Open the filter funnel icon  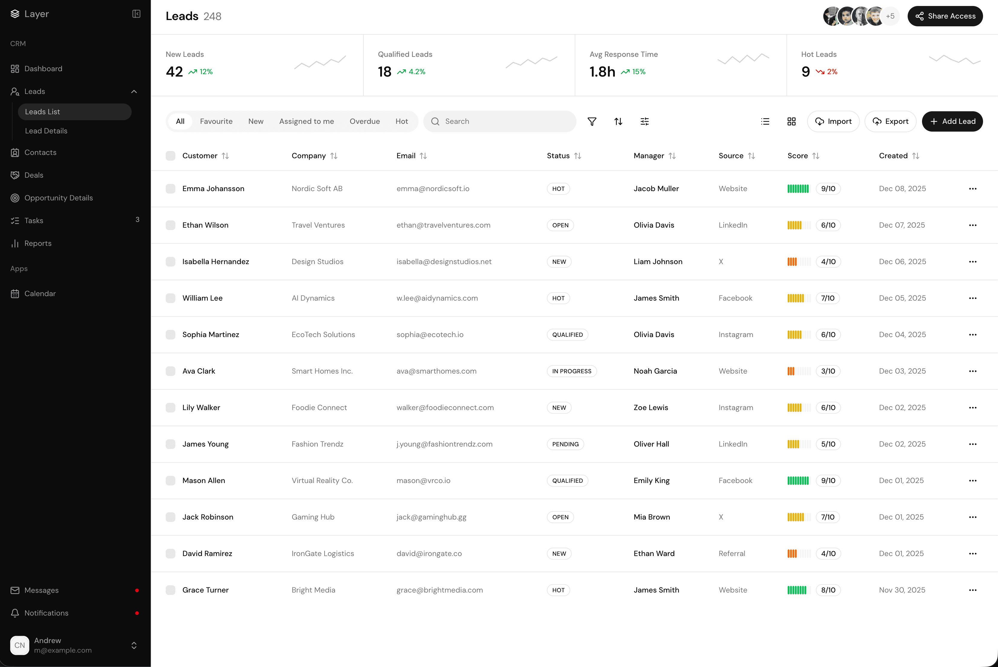point(592,122)
